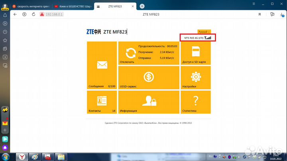Switch to Киев в БЕШЕНСТВЕ YouTube tab

pyautogui.click(x=73, y=6)
